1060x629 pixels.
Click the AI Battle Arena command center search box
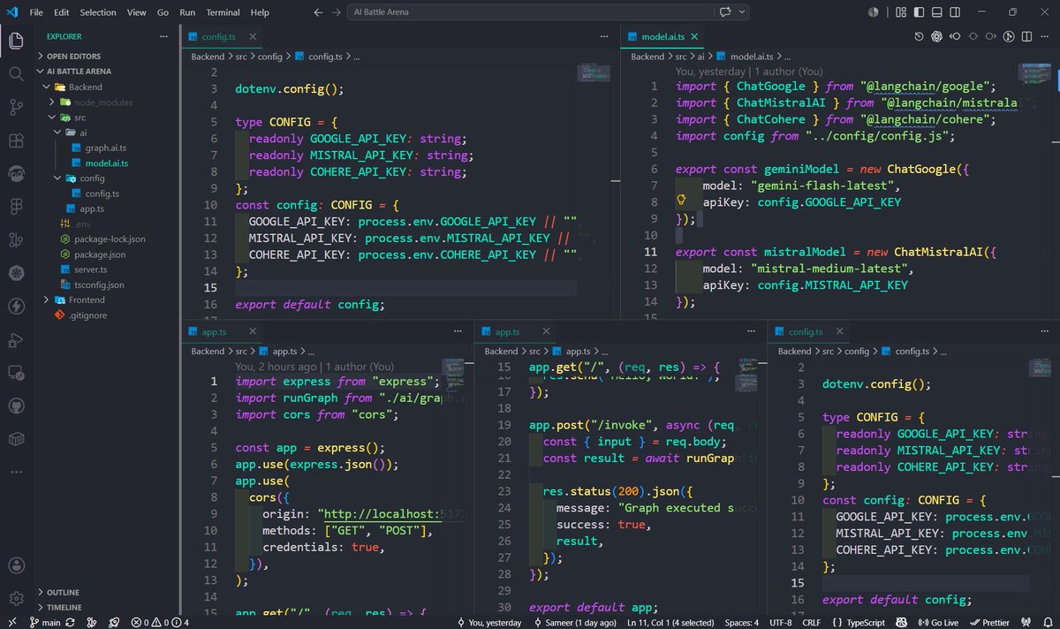point(532,12)
